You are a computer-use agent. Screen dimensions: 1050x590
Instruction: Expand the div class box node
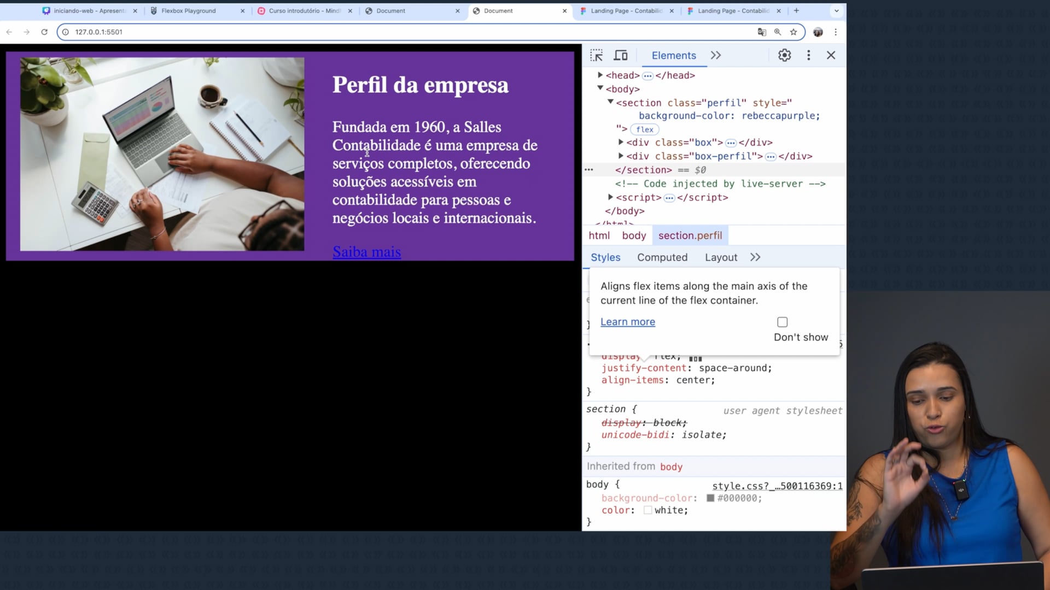(x=621, y=142)
